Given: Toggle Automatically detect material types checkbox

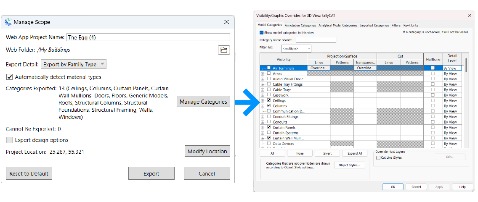Looking at the screenshot, I should [9, 77].
